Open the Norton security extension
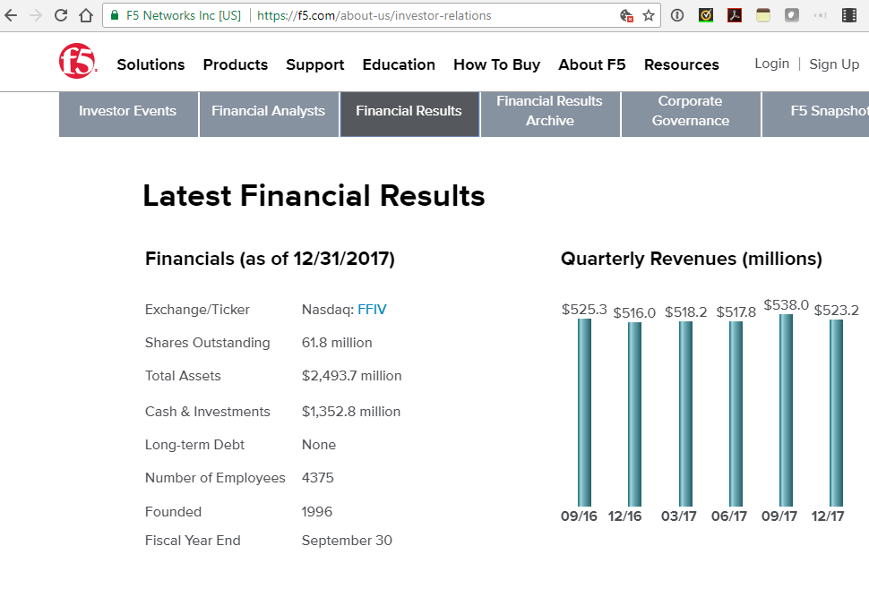The height and width of the screenshot is (597, 869). pos(706,14)
